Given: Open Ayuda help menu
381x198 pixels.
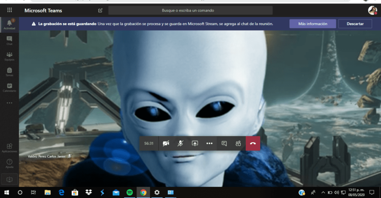Looking at the screenshot, I should point(9,163).
